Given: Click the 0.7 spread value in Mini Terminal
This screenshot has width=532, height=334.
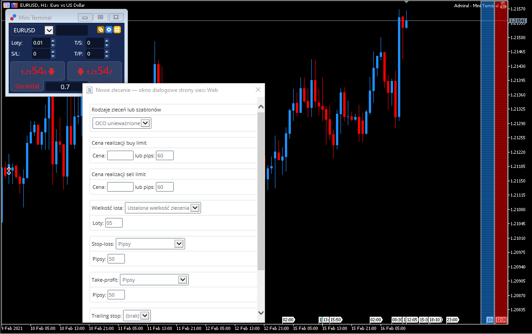Looking at the screenshot, I should pos(65,87).
